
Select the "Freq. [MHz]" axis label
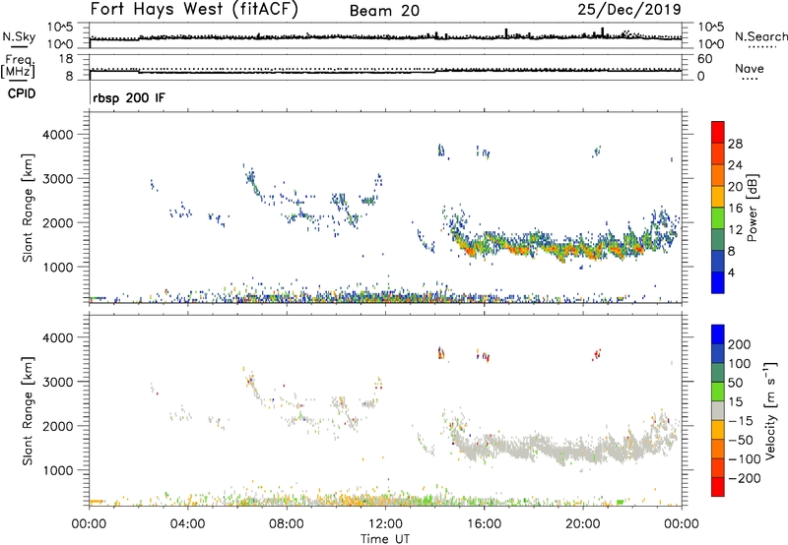tap(18, 67)
